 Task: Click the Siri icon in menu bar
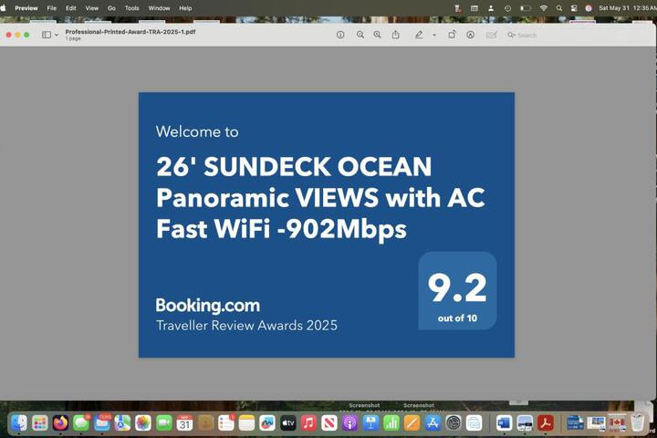pos(589,8)
